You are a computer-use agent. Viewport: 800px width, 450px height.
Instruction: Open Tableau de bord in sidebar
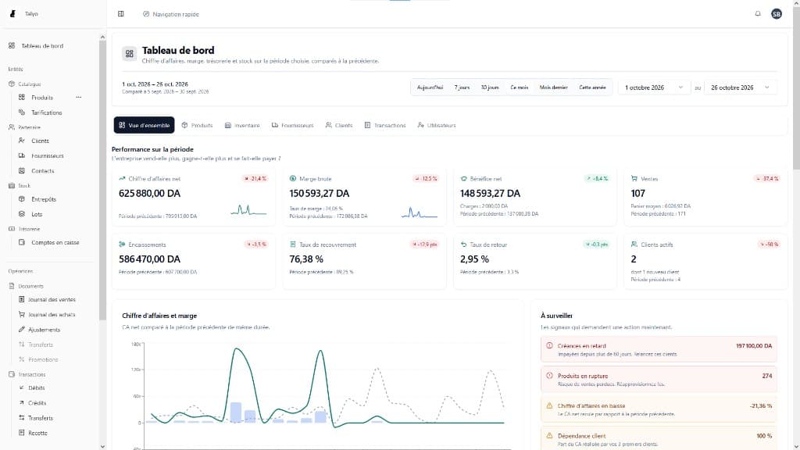pos(42,46)
